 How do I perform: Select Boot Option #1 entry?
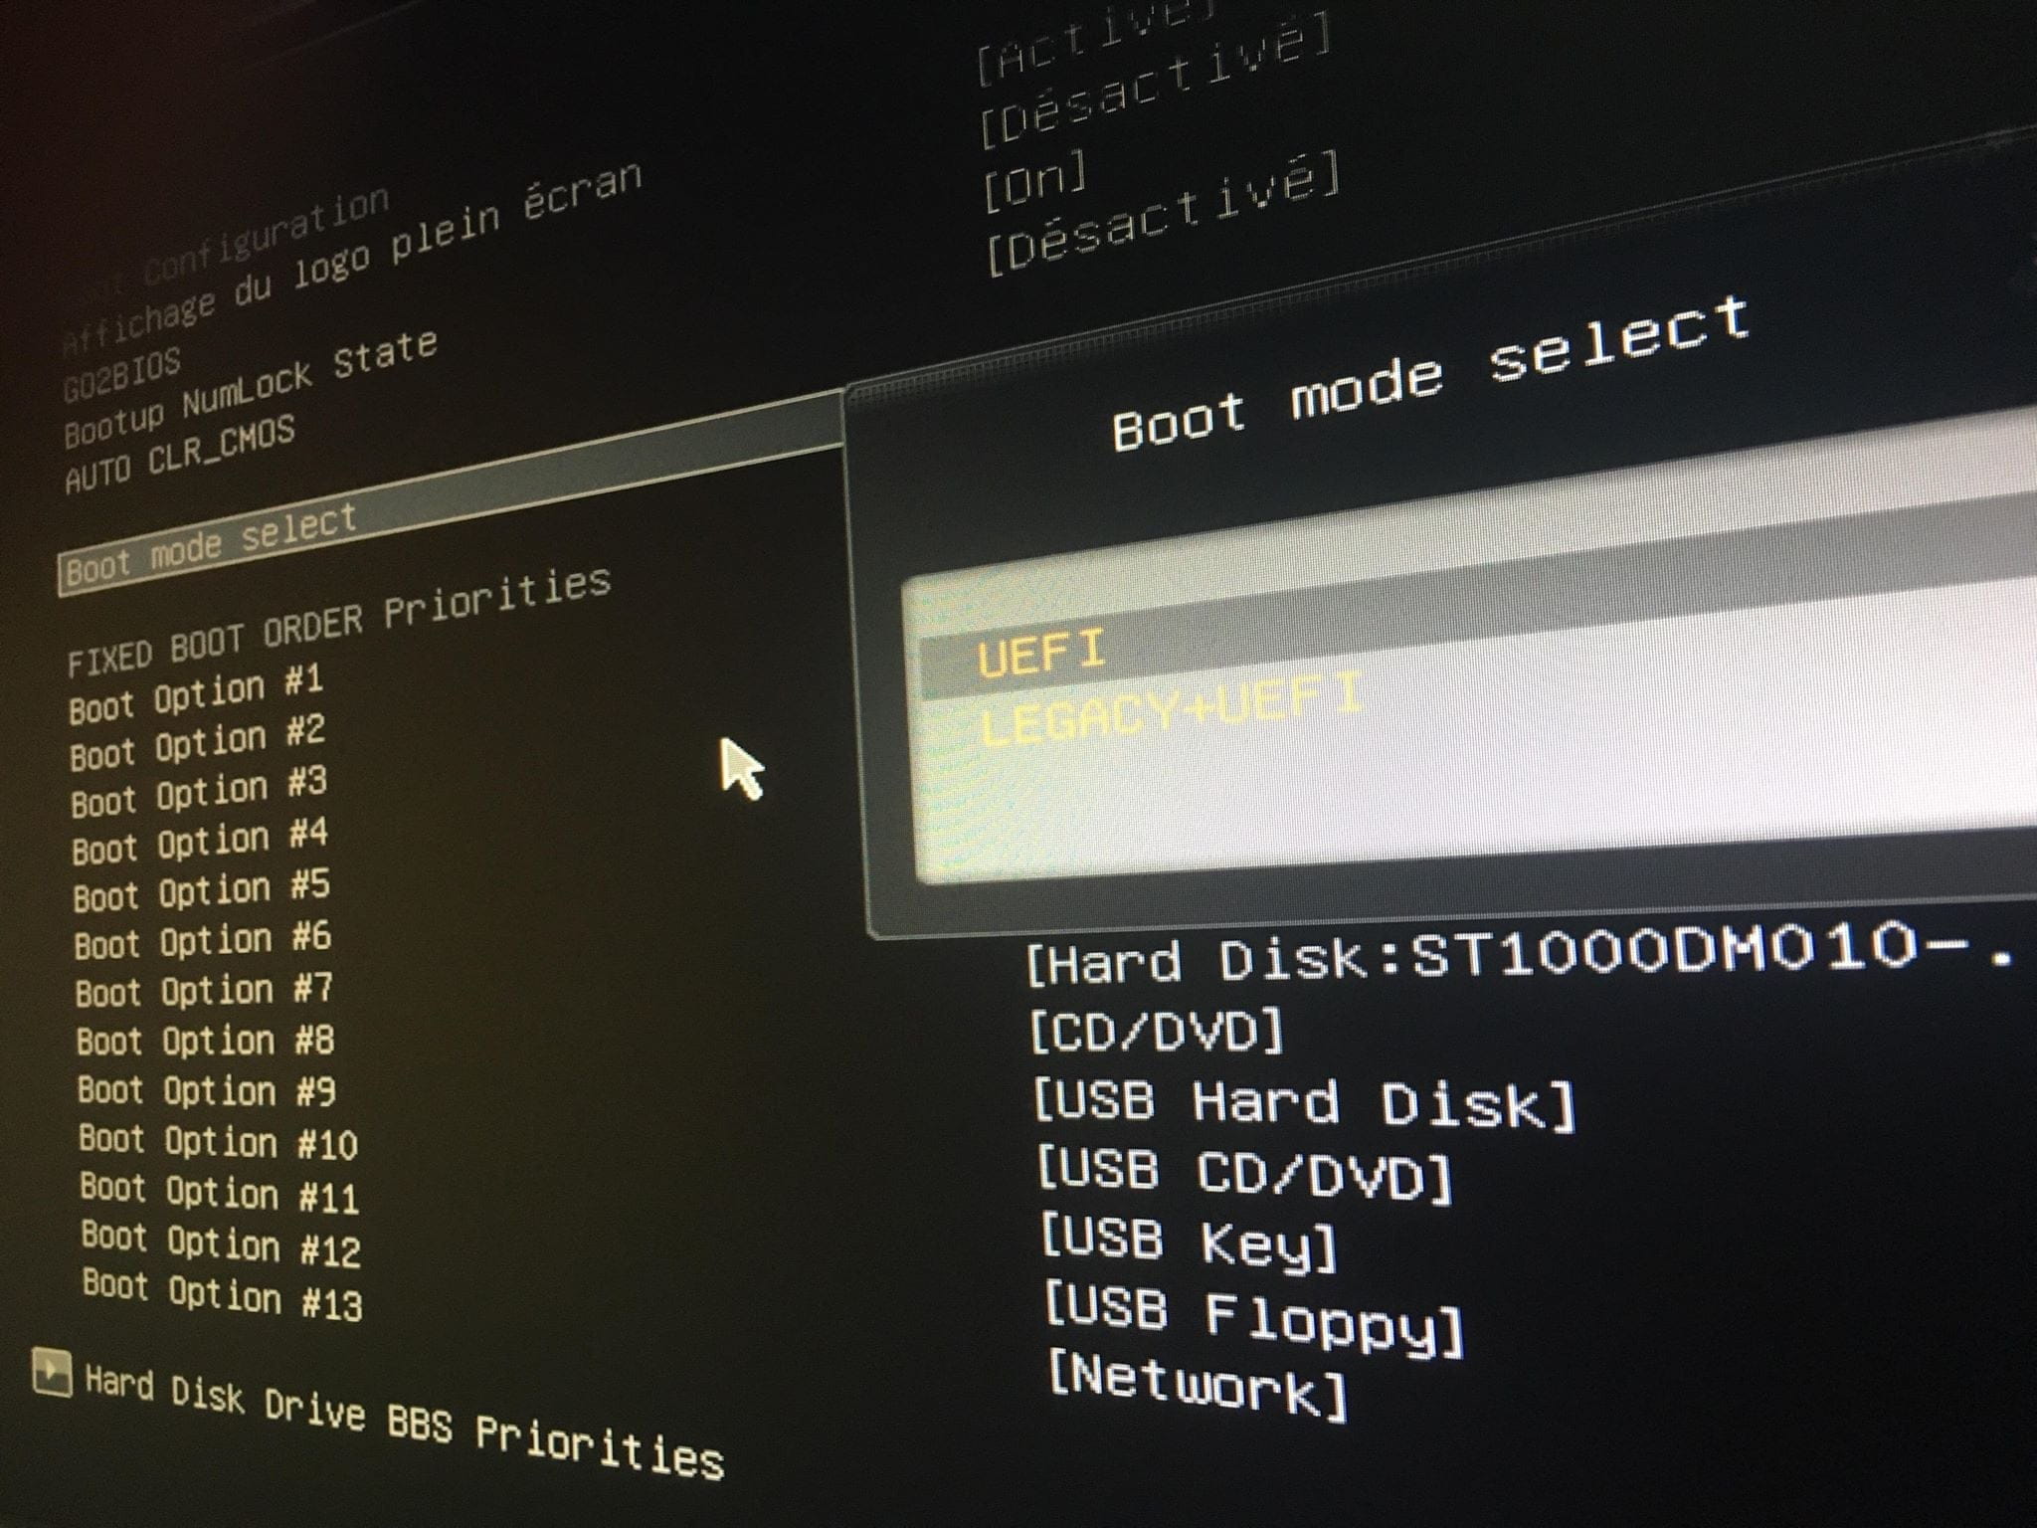tap(196, 694)
